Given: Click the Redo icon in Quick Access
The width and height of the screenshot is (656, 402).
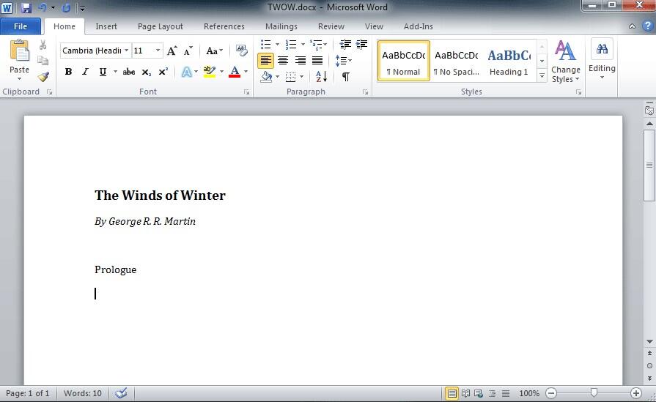Looking at the screenshot, I should [x=66, y=7].
